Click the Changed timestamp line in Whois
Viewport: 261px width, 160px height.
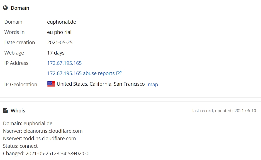coord(46,153)
